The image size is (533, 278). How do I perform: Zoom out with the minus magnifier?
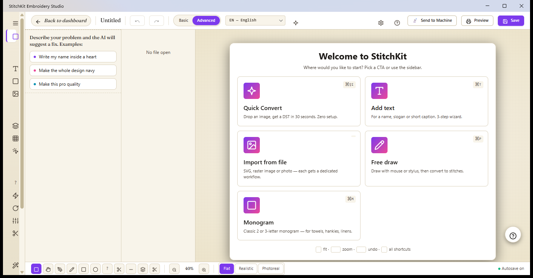pyautogui.click(x=174, y=269)
